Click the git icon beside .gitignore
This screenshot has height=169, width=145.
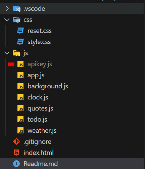pos(16,141)
